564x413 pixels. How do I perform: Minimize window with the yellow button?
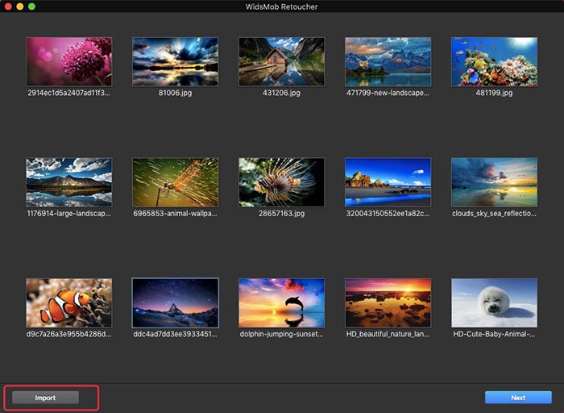(20, 6)
